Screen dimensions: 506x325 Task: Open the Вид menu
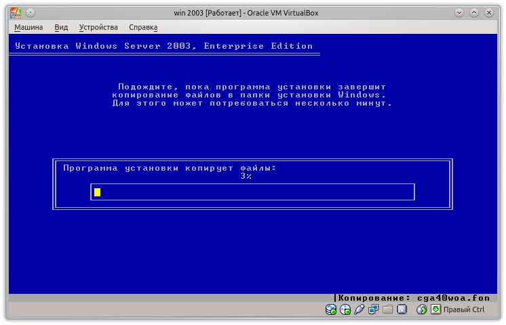(61, 27)
